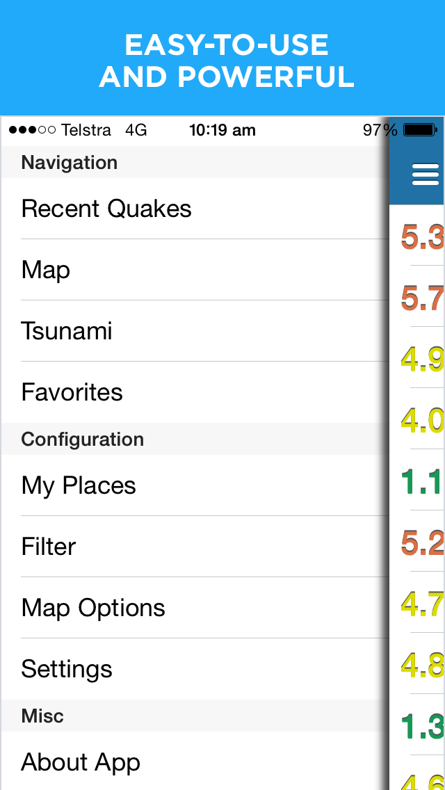Tap the 10:19 am clock

tap(222, 131)
